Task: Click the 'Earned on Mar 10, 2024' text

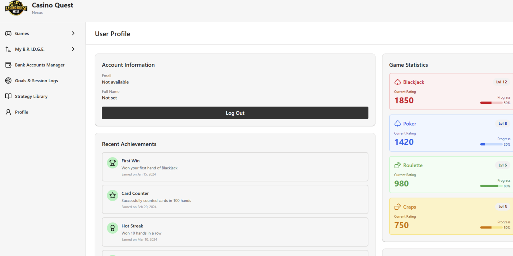Action: pyautogui.click(x=139, y=239)
